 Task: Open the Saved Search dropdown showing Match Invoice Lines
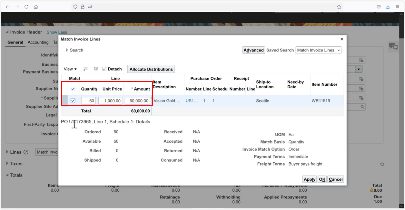[x=318, y=50]
